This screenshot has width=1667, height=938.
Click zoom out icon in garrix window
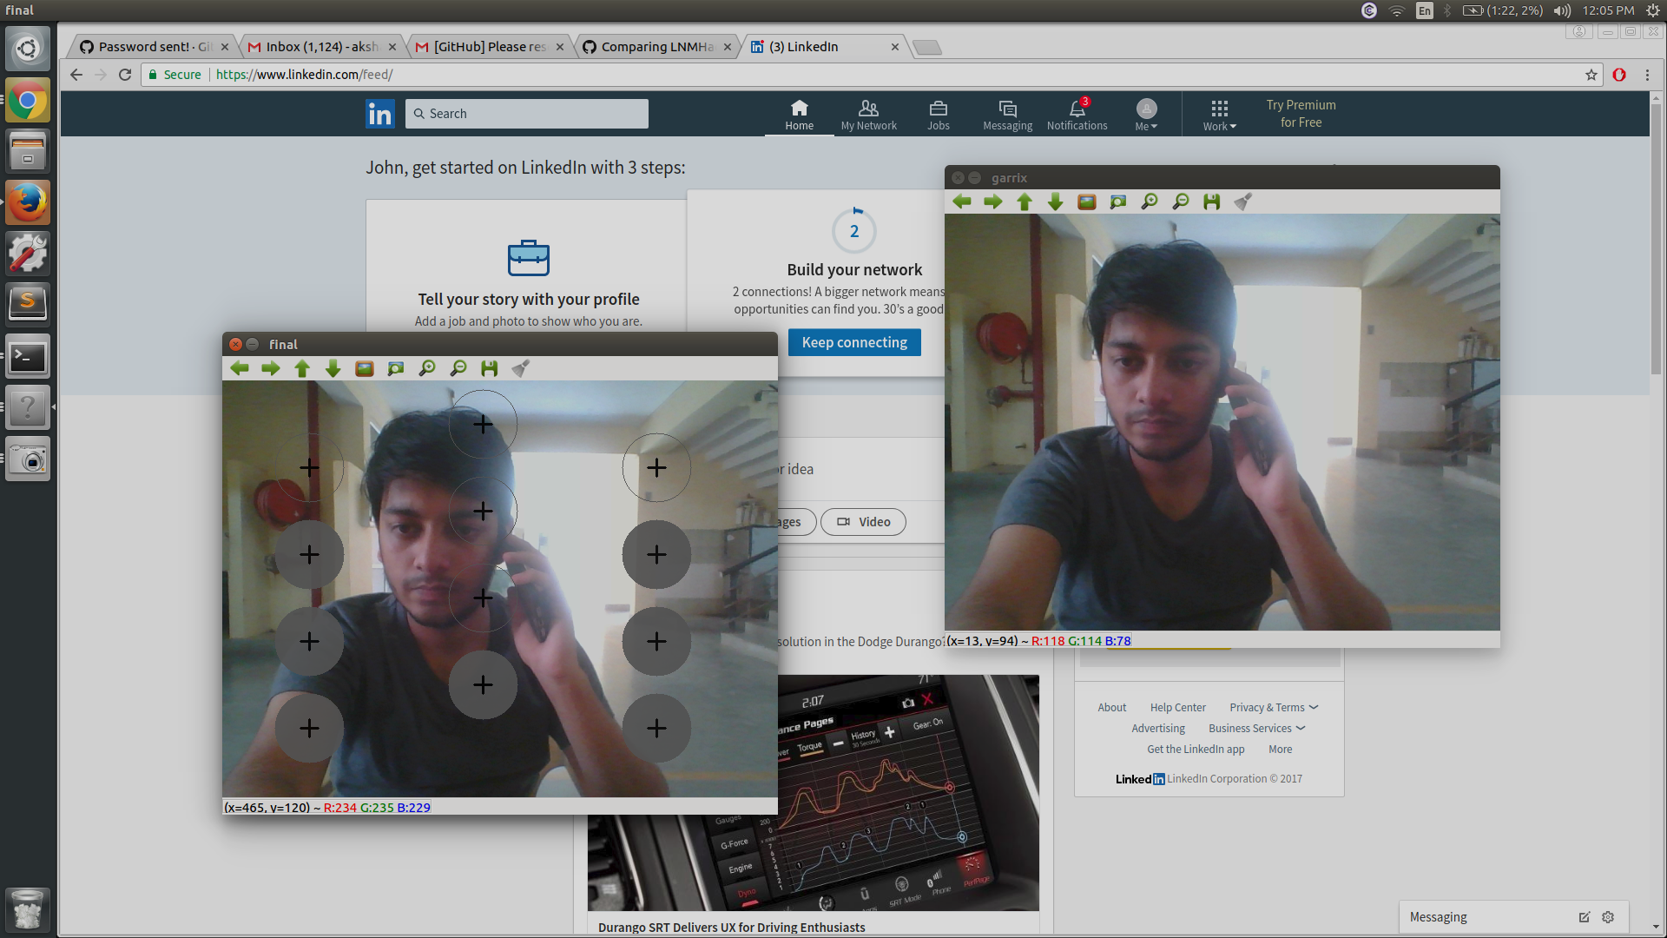(x=1181, y=202)
